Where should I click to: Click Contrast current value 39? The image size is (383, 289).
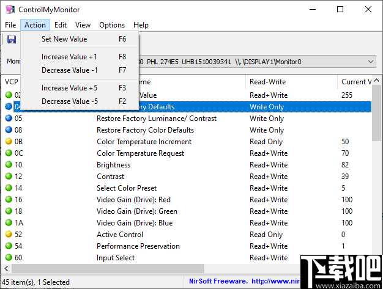coord(345,177)
